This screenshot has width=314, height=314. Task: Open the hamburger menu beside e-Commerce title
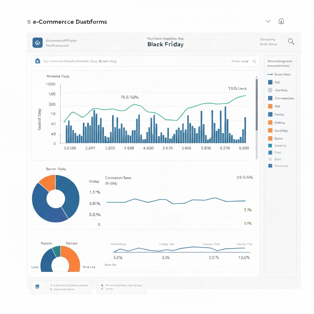tap(29, 22)
